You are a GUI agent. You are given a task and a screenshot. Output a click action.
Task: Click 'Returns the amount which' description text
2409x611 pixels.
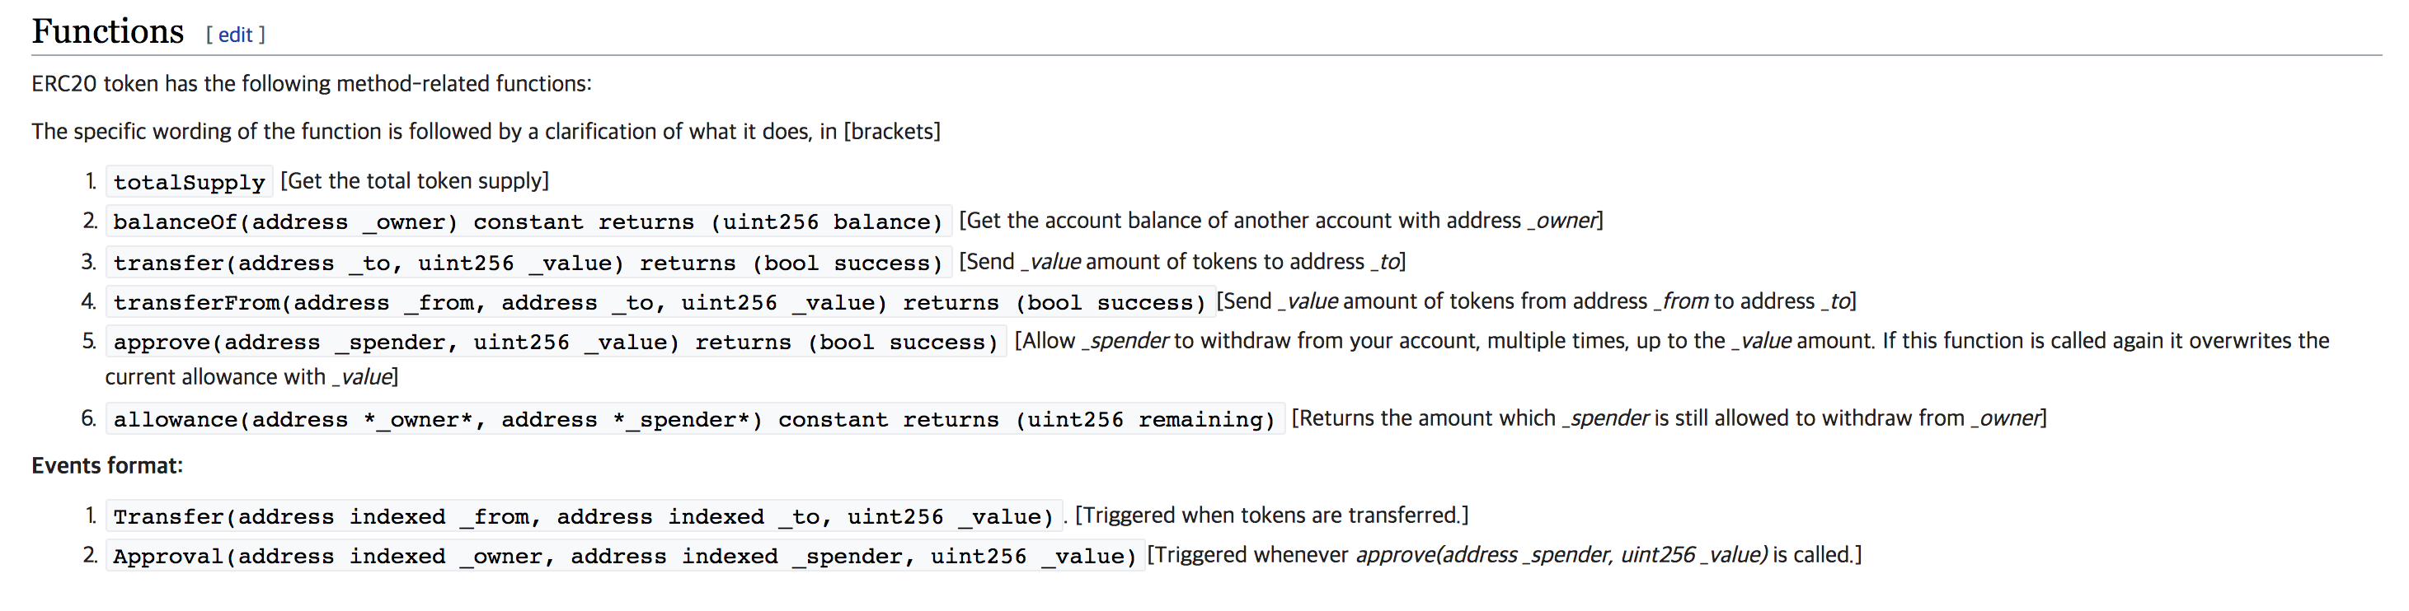[x=1423, y=417]
